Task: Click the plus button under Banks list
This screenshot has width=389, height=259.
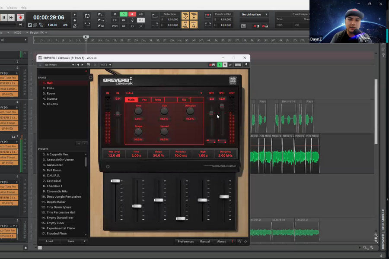Action: click(x=79, y=143)
